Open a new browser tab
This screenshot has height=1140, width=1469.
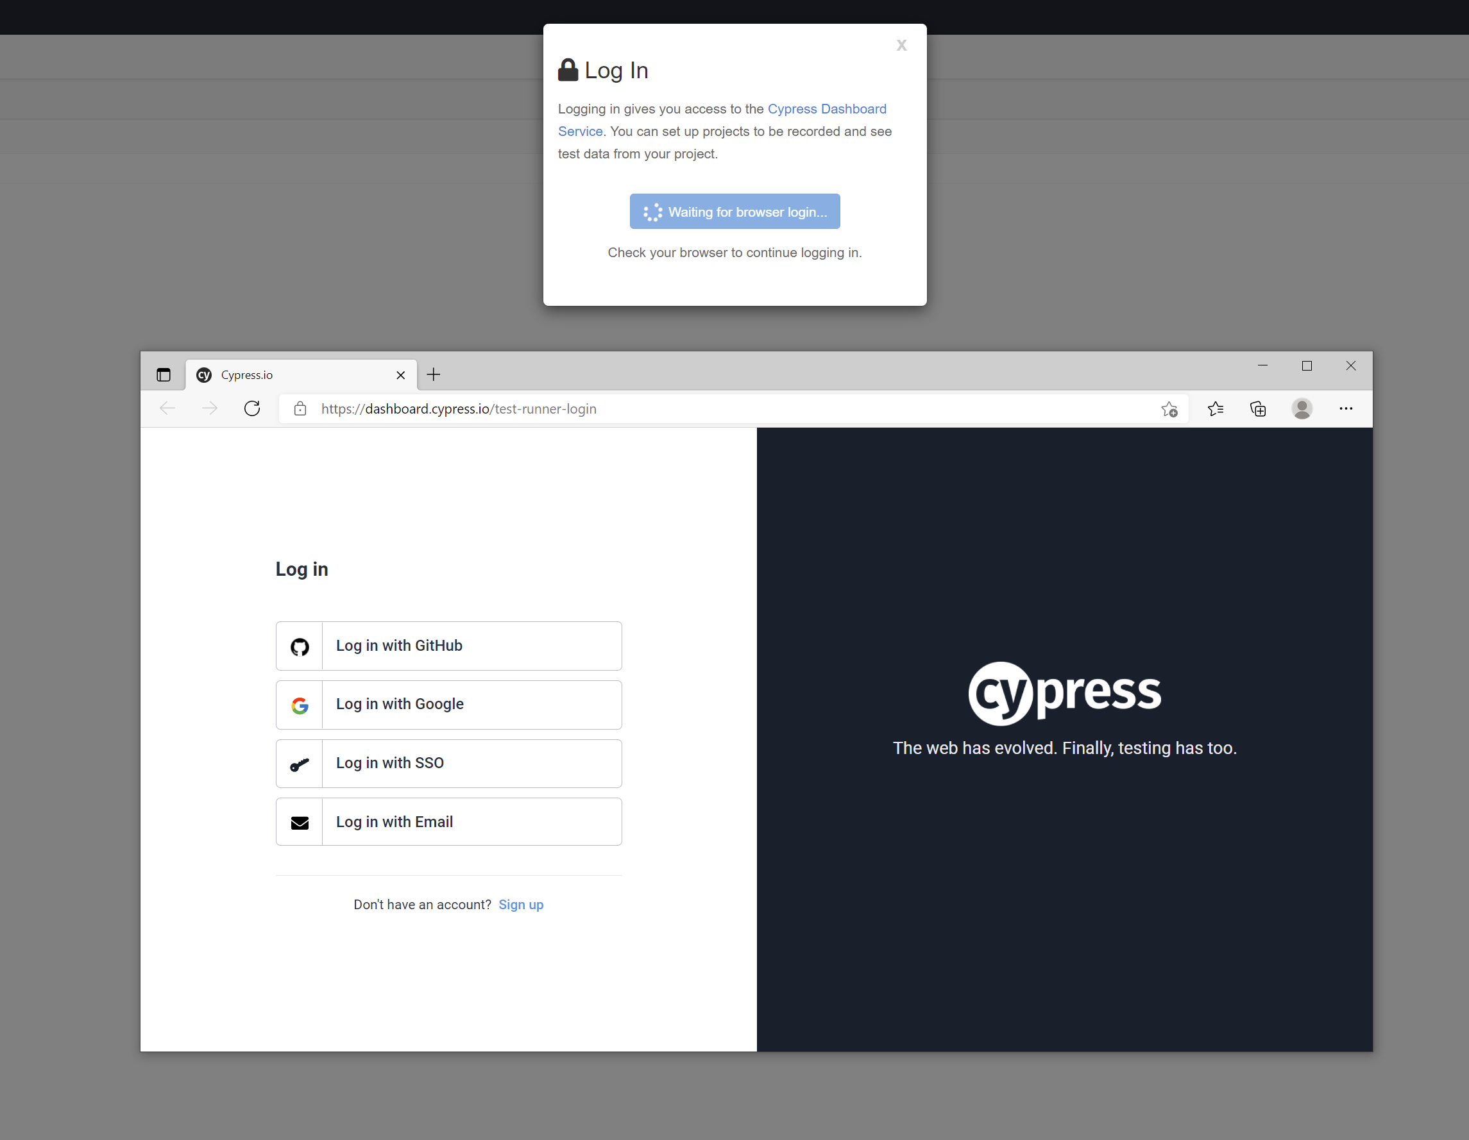click(434, 375)
